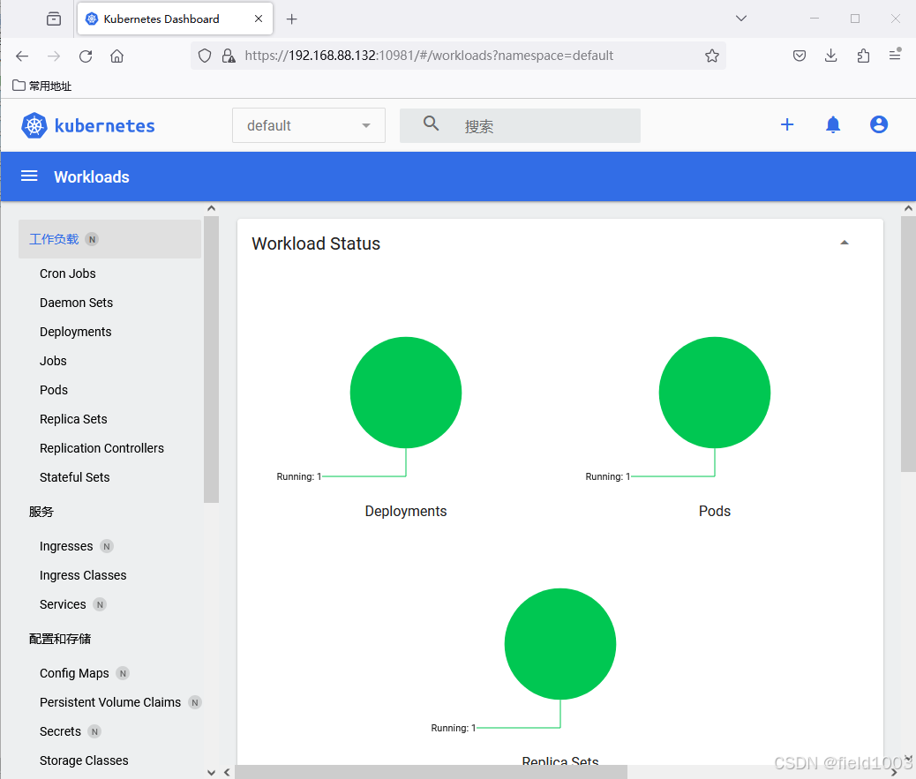Click the green Pods status circle
The image size is (916, 779).
[715, 393]
